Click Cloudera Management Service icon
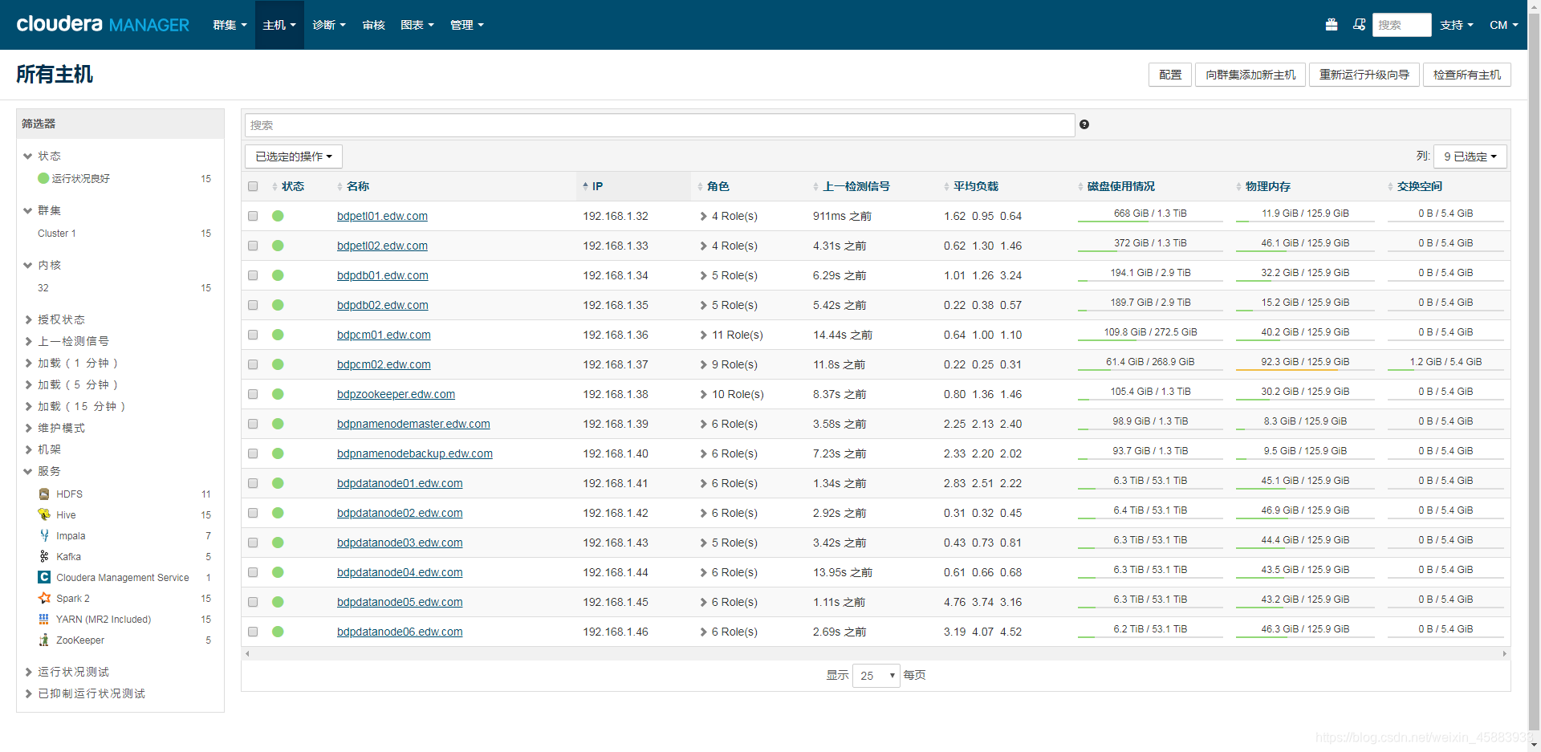The image size is (1541, 752). [44, 578]
